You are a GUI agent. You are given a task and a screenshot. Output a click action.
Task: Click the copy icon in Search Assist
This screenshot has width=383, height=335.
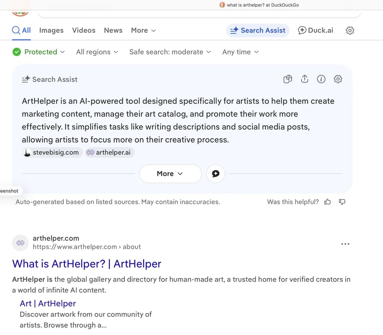pyautogui.click(x=288, y=79)
